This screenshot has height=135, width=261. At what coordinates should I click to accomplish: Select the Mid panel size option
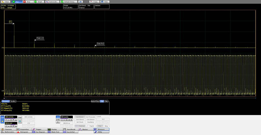(102, 101)
